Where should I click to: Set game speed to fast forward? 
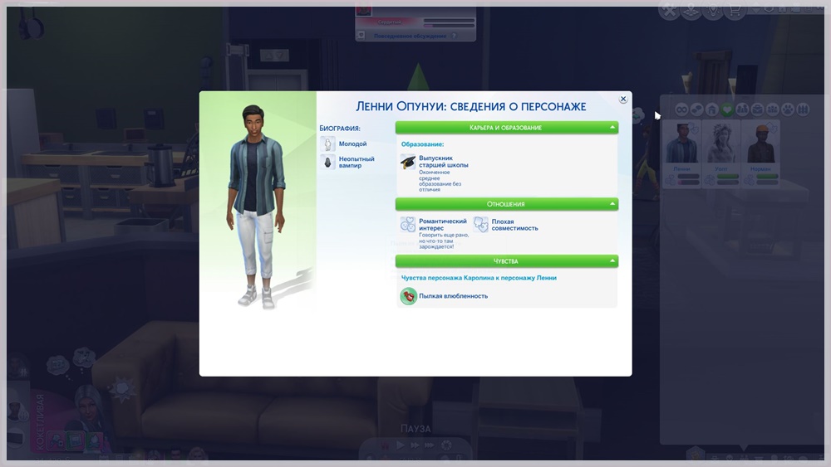click(x=415, y=445)
